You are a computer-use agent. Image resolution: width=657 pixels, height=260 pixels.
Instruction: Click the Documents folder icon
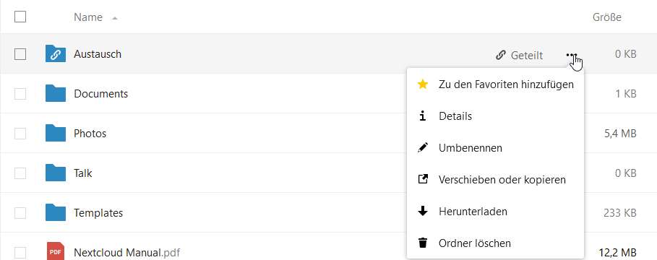pos(56,93)
